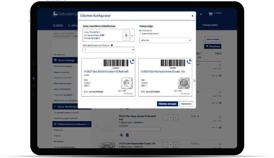Click the SCHUKO socket product image on the label
The image size is (274, 158).
click(127, 83)
